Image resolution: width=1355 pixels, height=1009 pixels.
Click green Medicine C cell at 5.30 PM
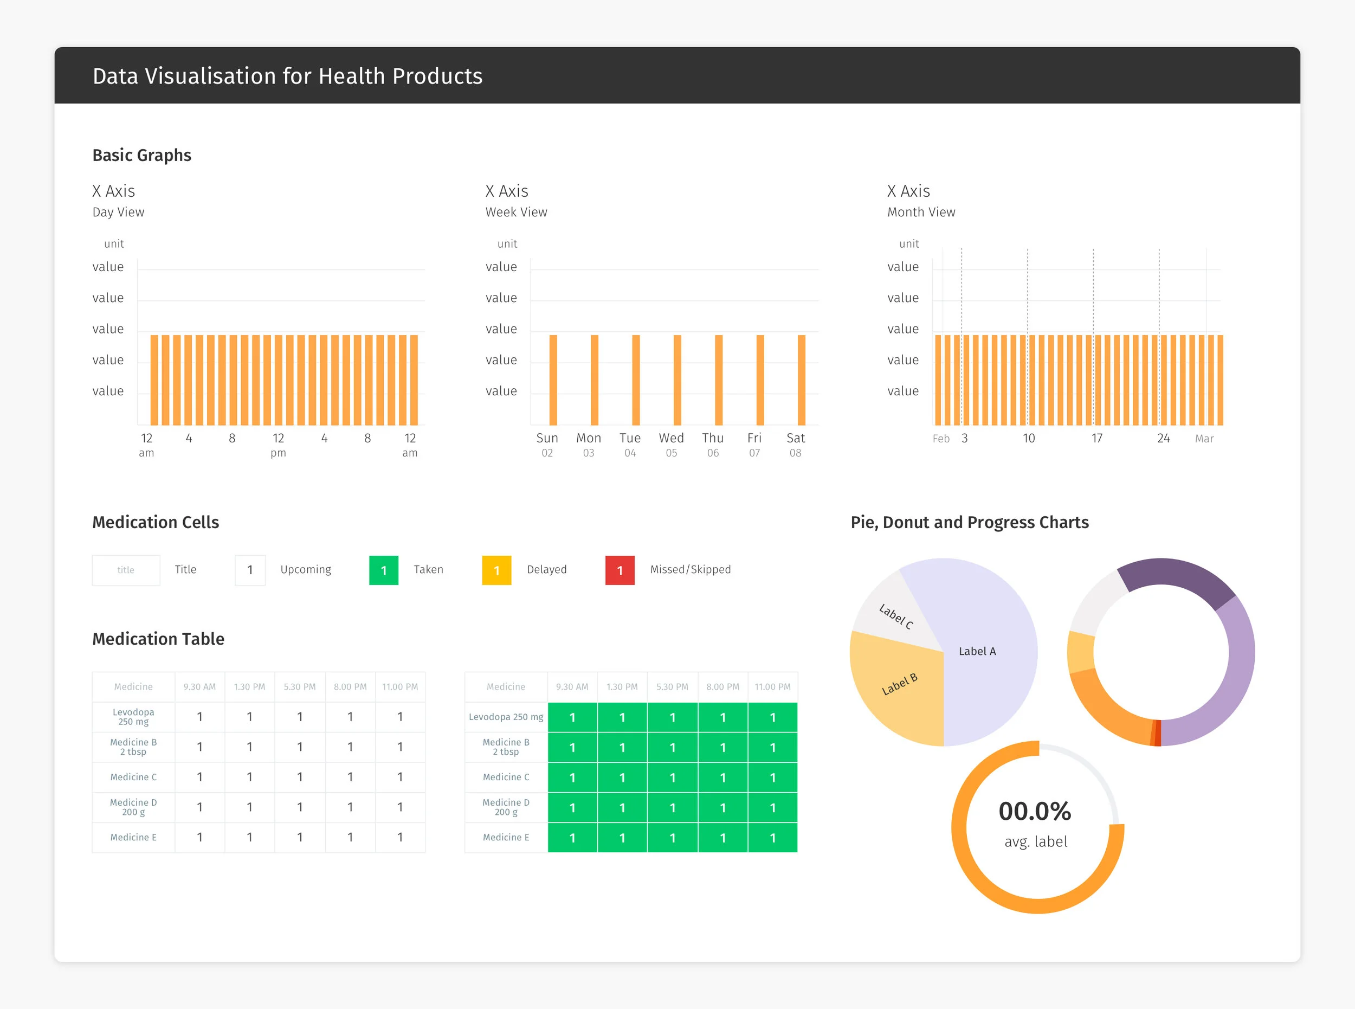[672, 777]
